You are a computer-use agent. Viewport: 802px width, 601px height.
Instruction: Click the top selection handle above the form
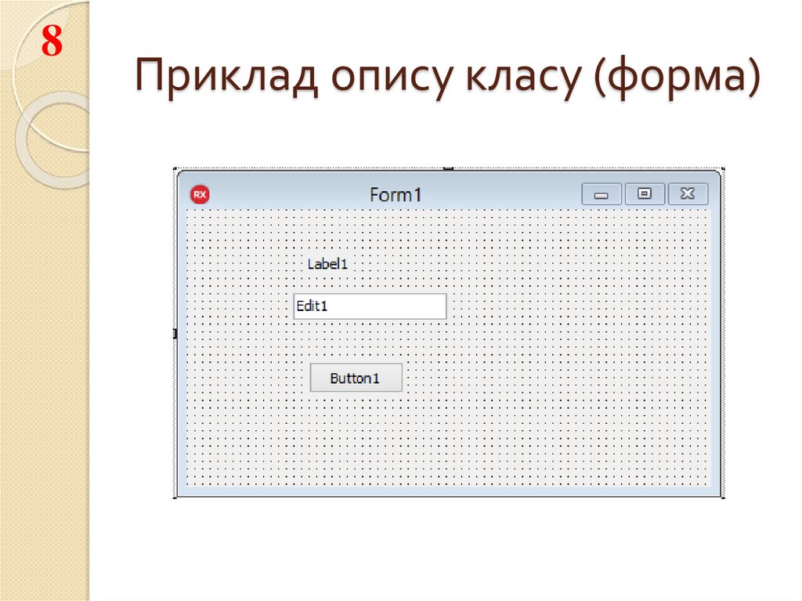click(449, 167)
